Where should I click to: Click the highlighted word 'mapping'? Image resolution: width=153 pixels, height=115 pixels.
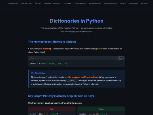[47, 49]
